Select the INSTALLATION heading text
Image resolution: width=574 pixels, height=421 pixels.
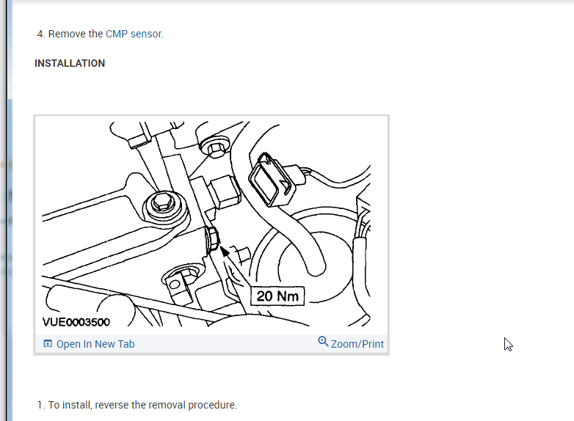pyautogui.click(x=70, y=63)
